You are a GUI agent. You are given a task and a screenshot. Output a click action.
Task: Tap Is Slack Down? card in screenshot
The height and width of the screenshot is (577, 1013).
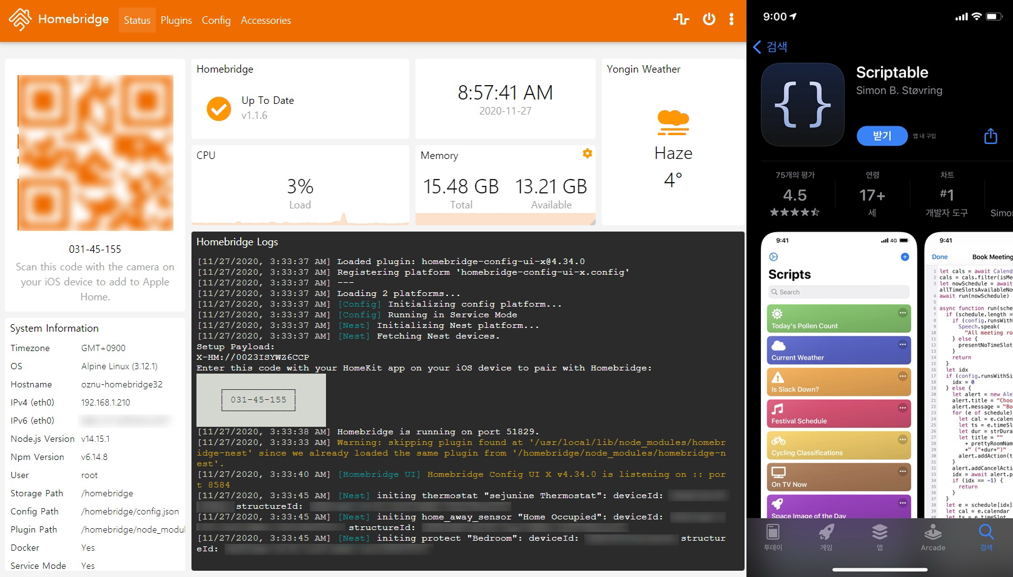point(839,382)
